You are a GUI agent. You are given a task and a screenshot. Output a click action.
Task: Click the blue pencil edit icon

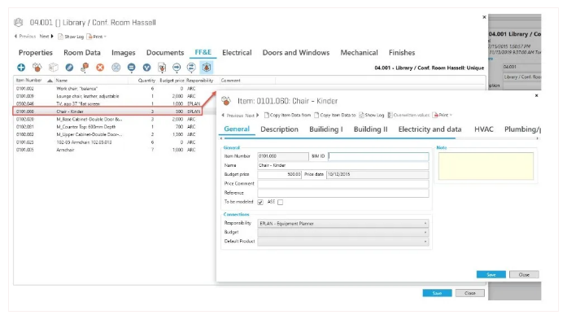[69, 68]
